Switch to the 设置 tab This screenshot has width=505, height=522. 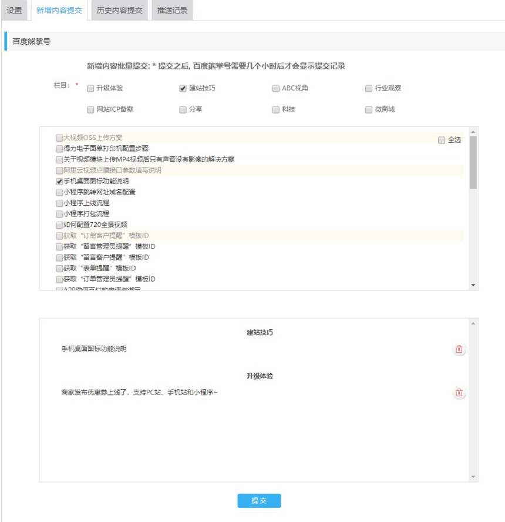click(14, 11)
